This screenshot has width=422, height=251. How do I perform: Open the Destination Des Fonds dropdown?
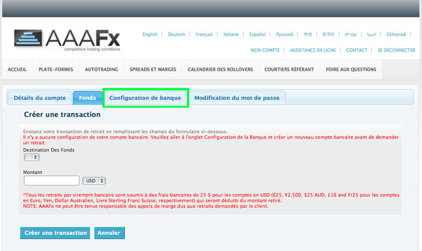pos(31,157)
